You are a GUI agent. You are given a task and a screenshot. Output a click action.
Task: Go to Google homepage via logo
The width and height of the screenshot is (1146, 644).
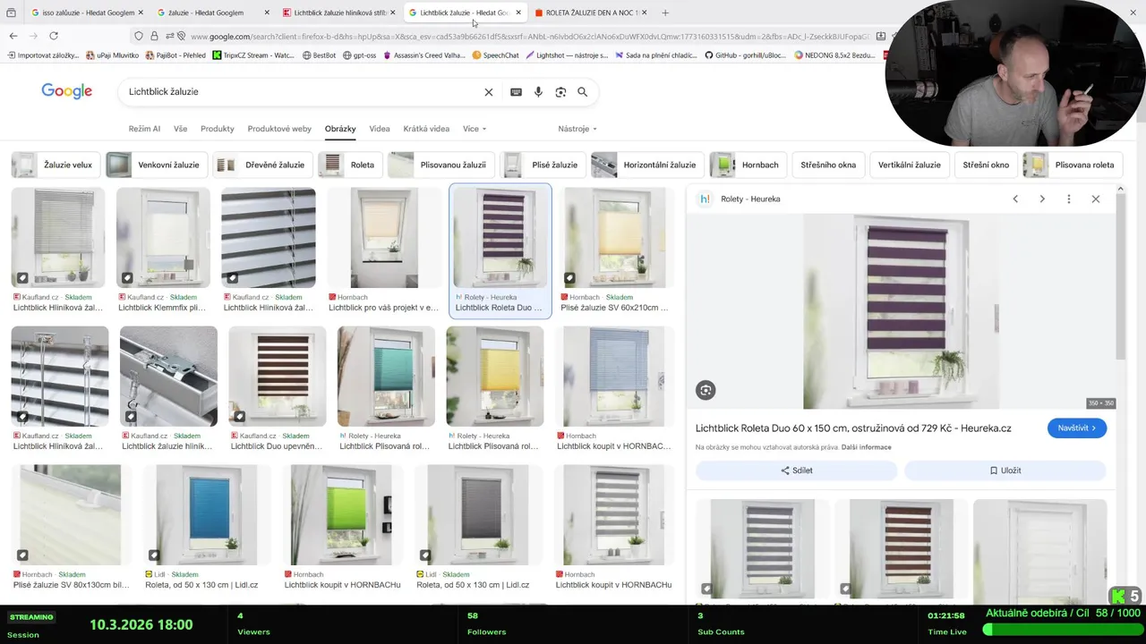67,91
